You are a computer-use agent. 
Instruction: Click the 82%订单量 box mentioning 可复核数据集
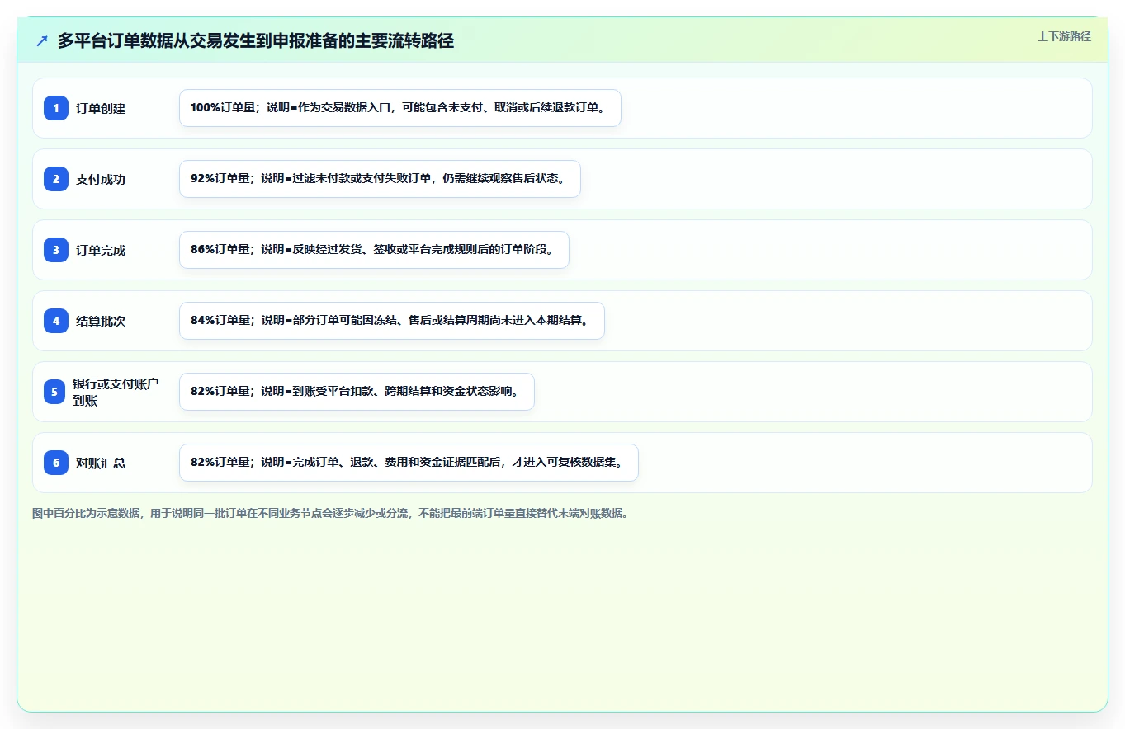click(x=409, y=463)
